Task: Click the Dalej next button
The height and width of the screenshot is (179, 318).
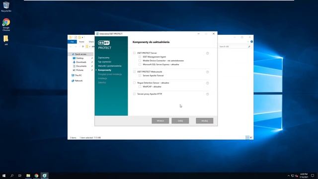Action: click(180, 121)
